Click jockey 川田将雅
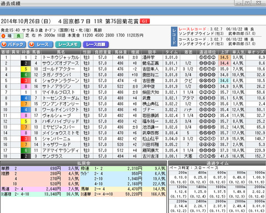Image resolution: width=266 pixels, height=213 pixels. (151, 145)
